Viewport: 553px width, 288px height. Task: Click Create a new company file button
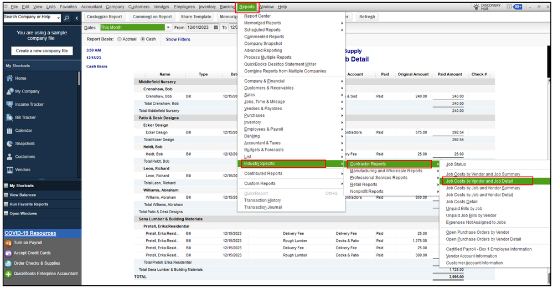[x=42, y=51]
